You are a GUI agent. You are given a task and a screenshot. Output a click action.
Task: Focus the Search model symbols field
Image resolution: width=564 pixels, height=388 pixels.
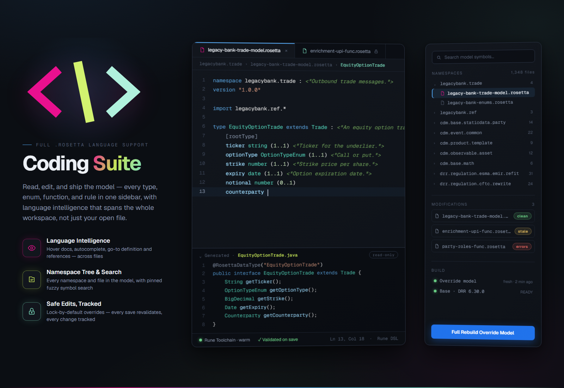point(483,56)
